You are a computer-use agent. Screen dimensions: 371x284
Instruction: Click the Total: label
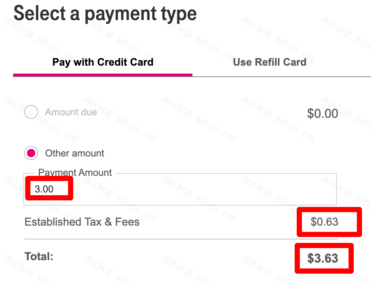coord(39,256)
